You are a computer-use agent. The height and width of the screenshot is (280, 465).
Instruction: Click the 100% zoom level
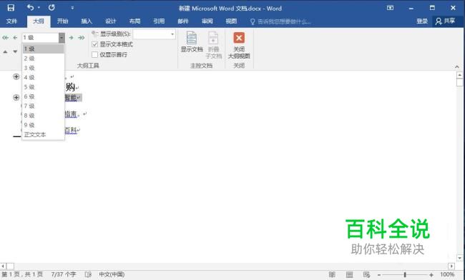[x=447, y=275]
